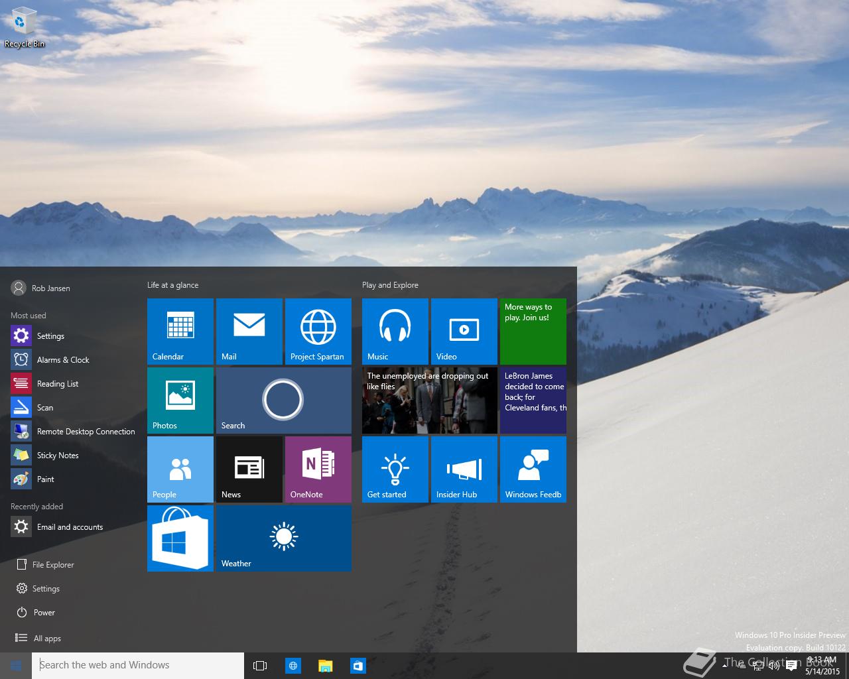Open the News tile

(x=249, y=469)
